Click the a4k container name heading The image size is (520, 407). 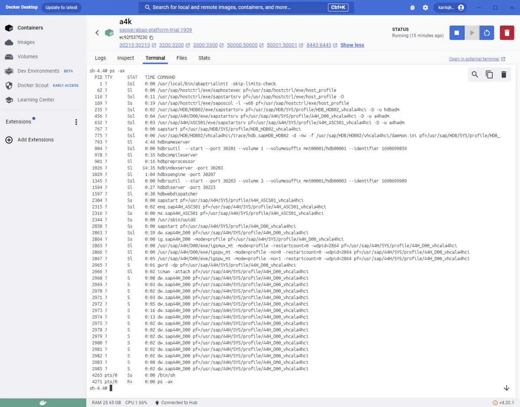(126, 22)
